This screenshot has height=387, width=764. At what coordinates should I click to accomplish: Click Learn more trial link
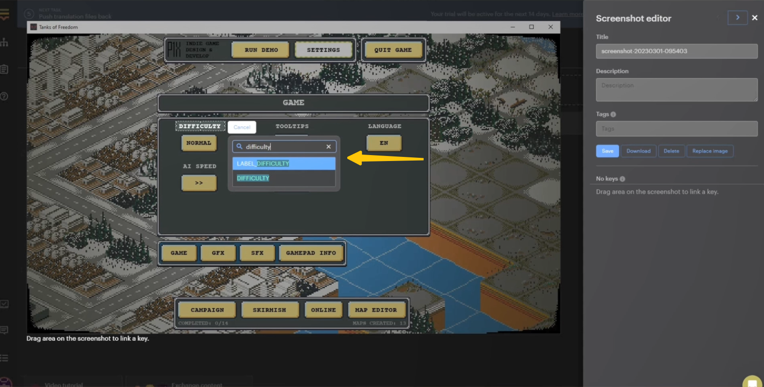[568, 14]
